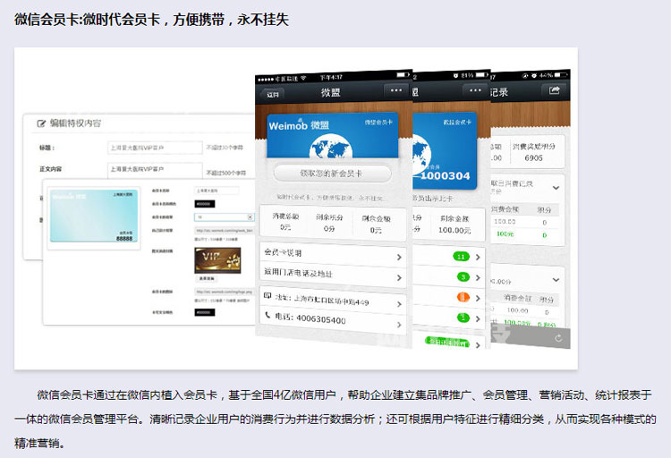Open the 会员卡说明 row
671x458 pixels.
[332, 255]
